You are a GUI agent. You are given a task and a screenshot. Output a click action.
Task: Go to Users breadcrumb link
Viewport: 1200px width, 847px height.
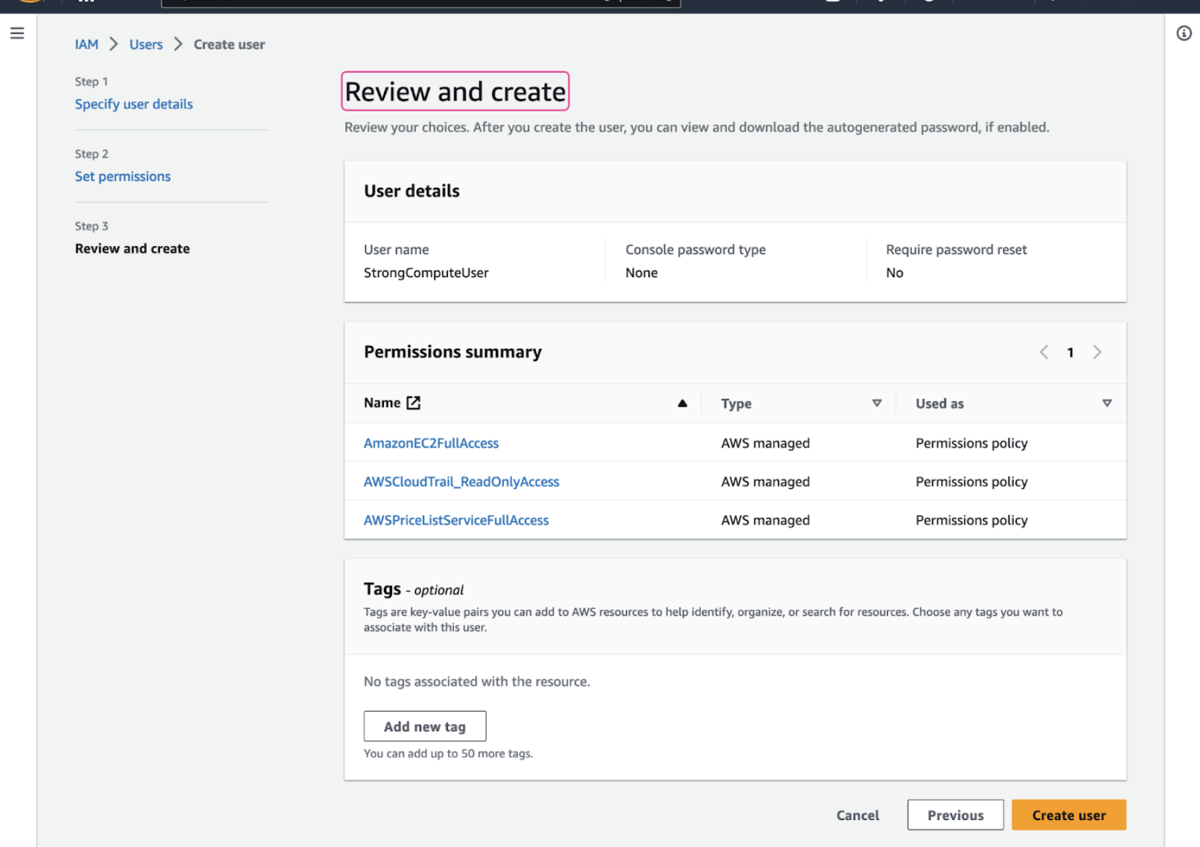point(145,44)
